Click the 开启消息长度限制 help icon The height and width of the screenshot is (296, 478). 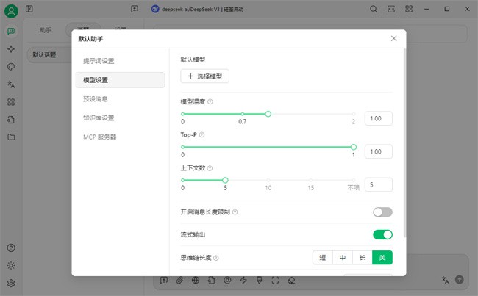click(235, 212)
